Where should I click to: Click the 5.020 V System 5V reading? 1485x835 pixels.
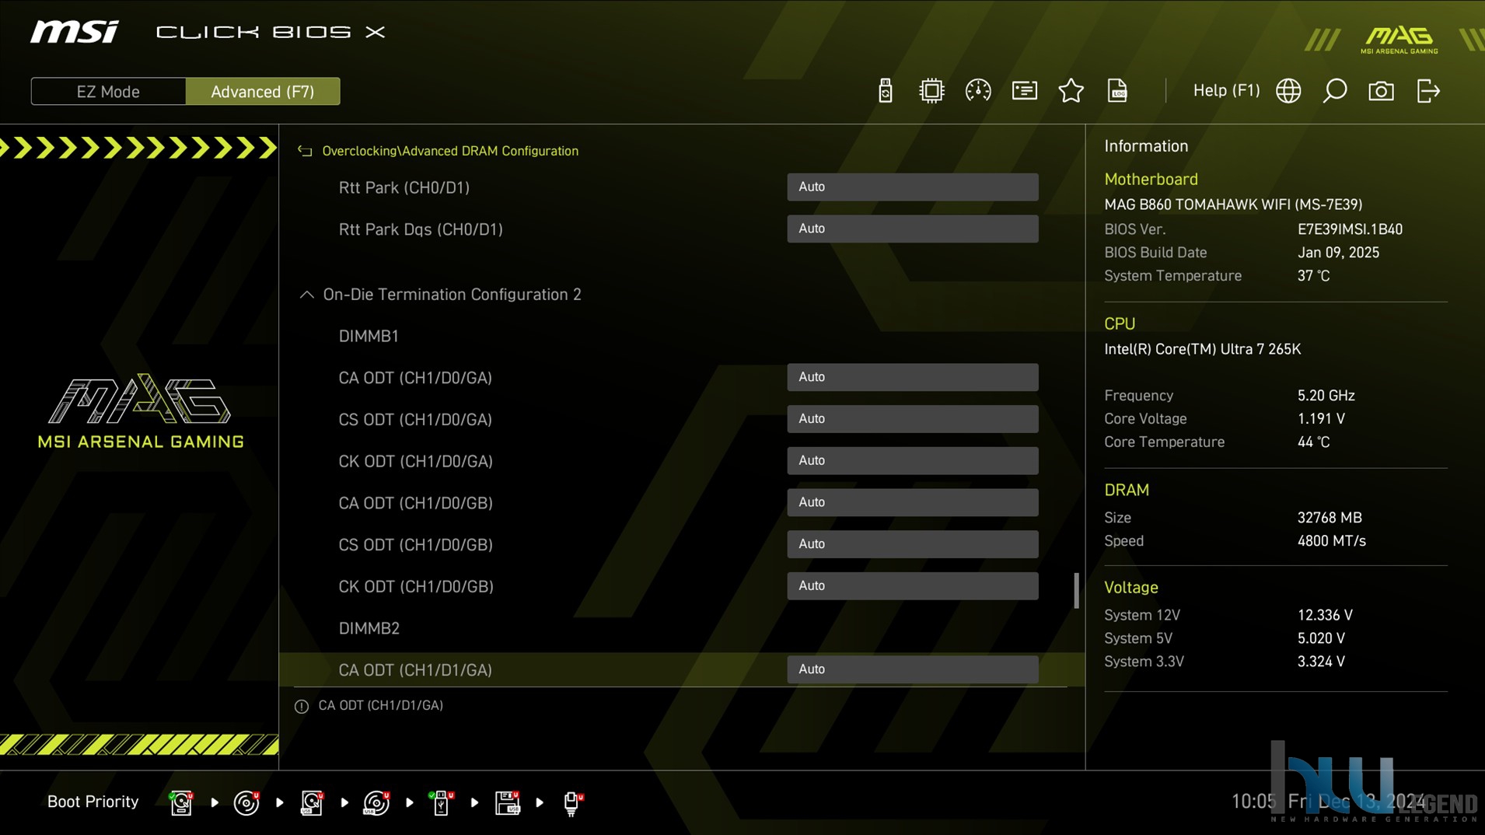[1321, 638]
